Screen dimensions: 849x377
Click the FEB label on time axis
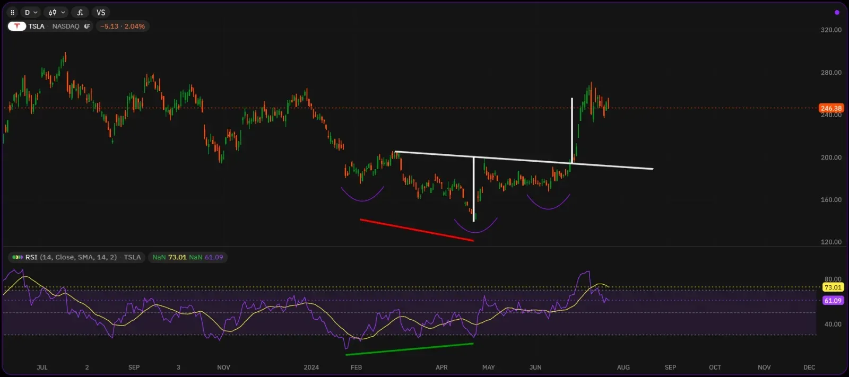pos(356,367)
